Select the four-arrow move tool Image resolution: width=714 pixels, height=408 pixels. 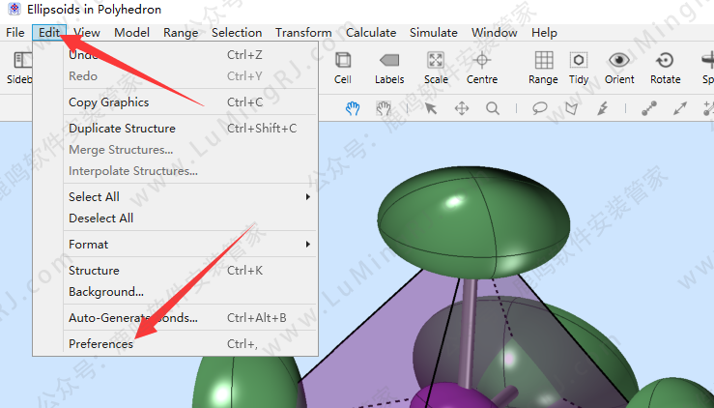[x=461, y=108]
